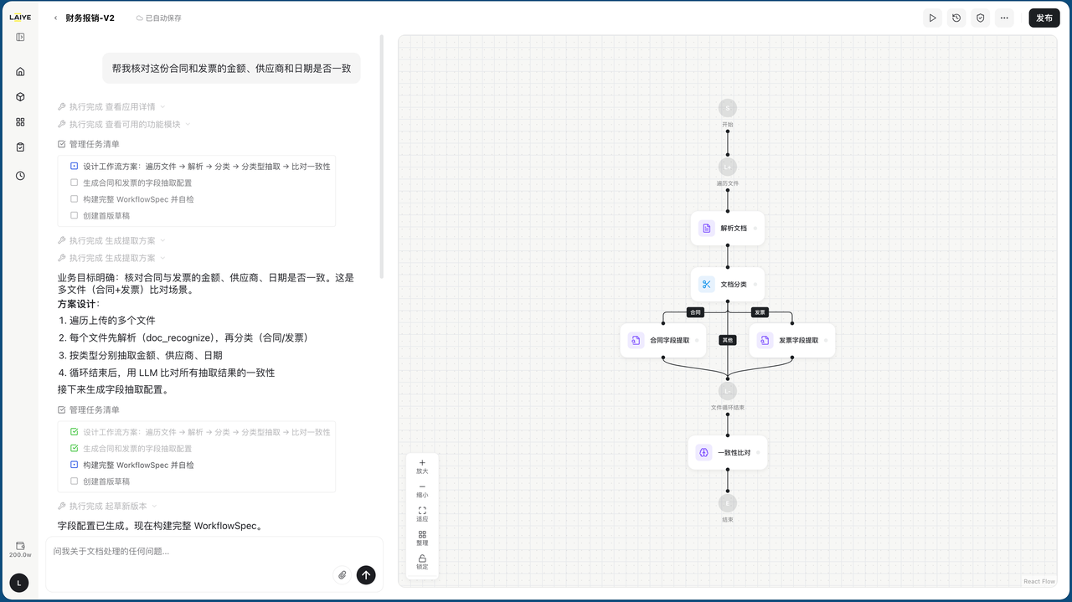Expand 执行完成 起草新版本 step
Viewport: 1072px width, 602px height.
tap(107, 506)
